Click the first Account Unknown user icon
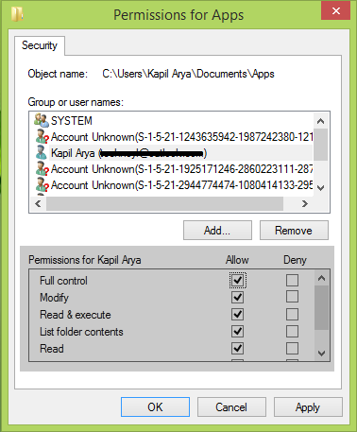 pyautogui.click(x=42, y=136)
